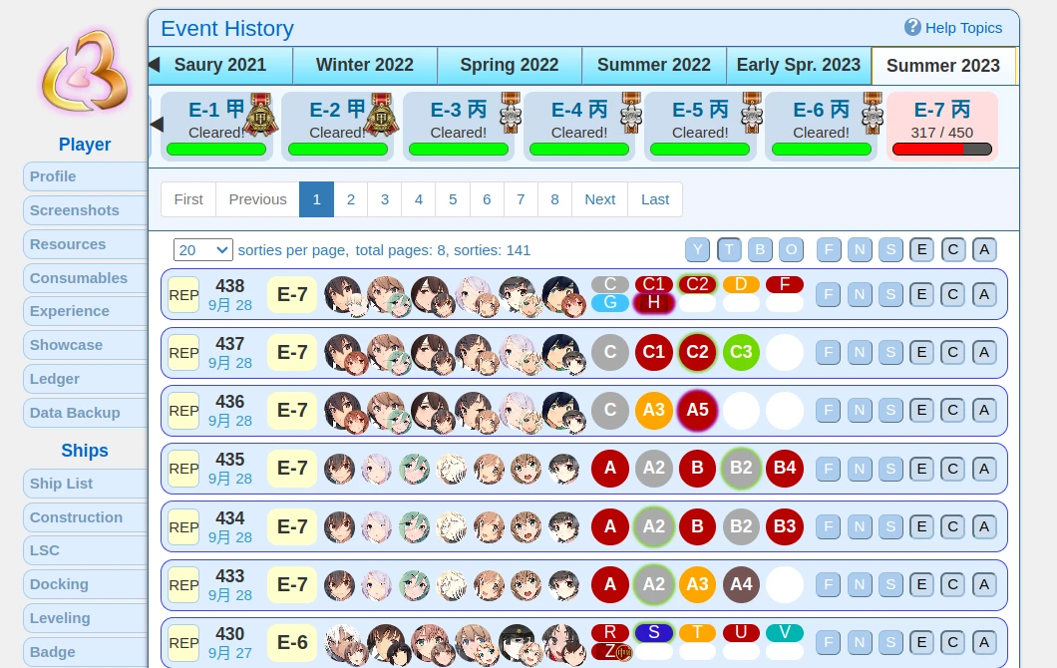Click node V in sortie 430
Viewport: 1057px width, 668px height.
(785, 632)
